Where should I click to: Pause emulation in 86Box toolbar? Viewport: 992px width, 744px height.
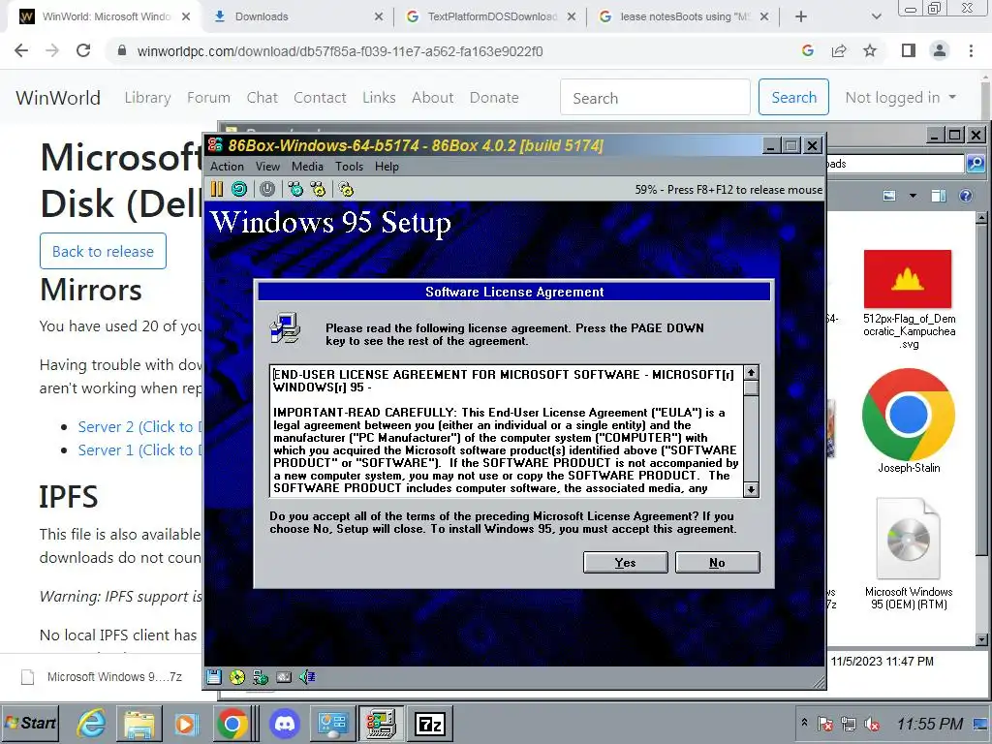pyautogui.click(x=217, y=189)
